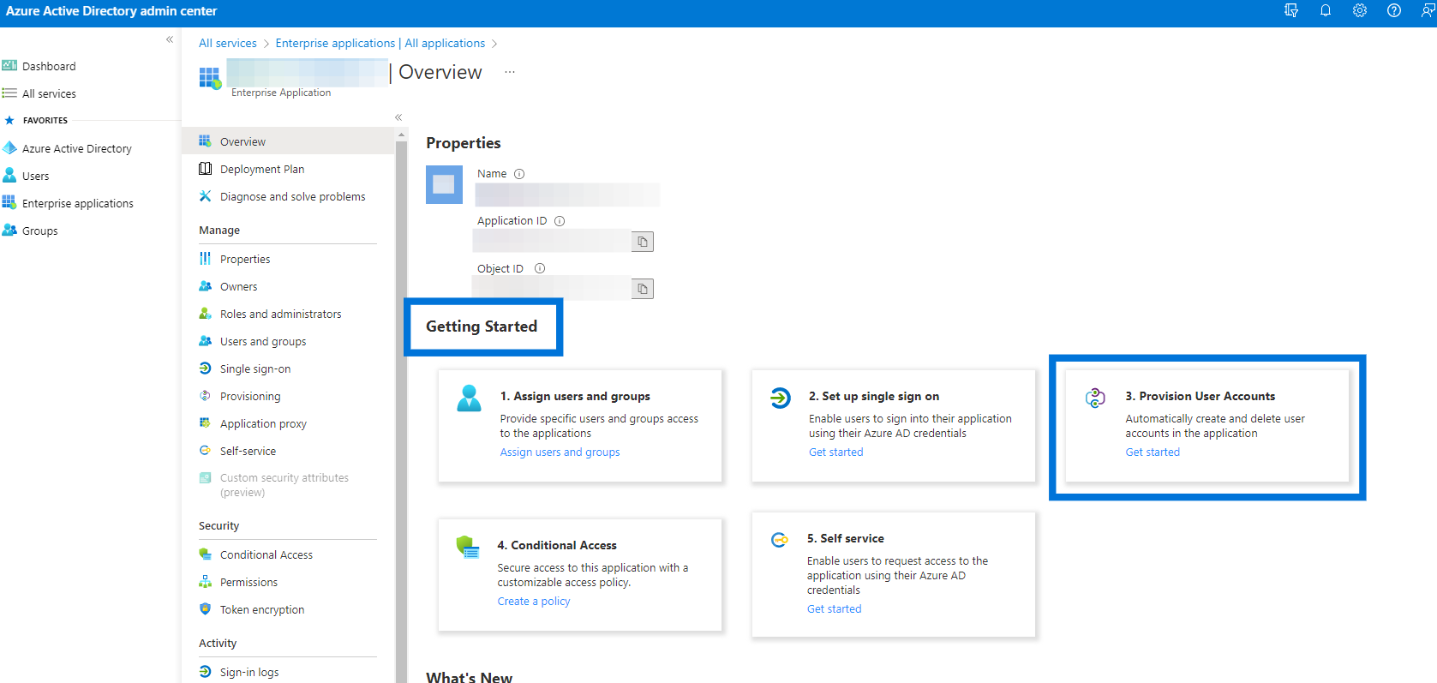
Task: Click the Provision User Accounts card icon
Action: pos(1095,398)
